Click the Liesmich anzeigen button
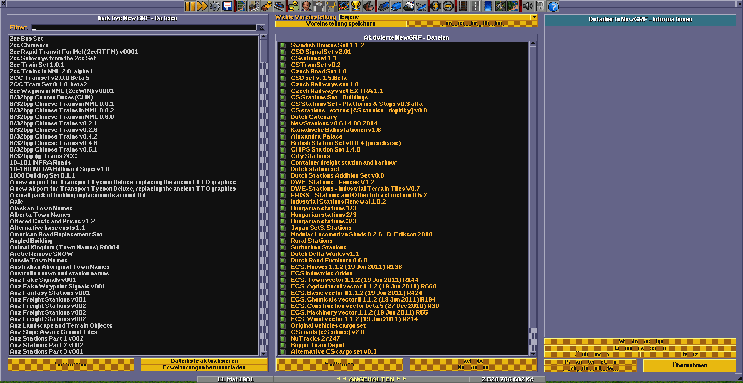The image size is (743, 383). click(x=640, y=348)
